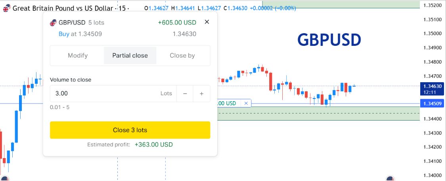The height and width of the screenshot is (181, 446).
Task: Switch to the Modify tab
Action: [78, 55]
